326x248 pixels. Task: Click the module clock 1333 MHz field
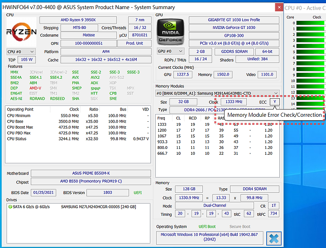tap(234, 102)
